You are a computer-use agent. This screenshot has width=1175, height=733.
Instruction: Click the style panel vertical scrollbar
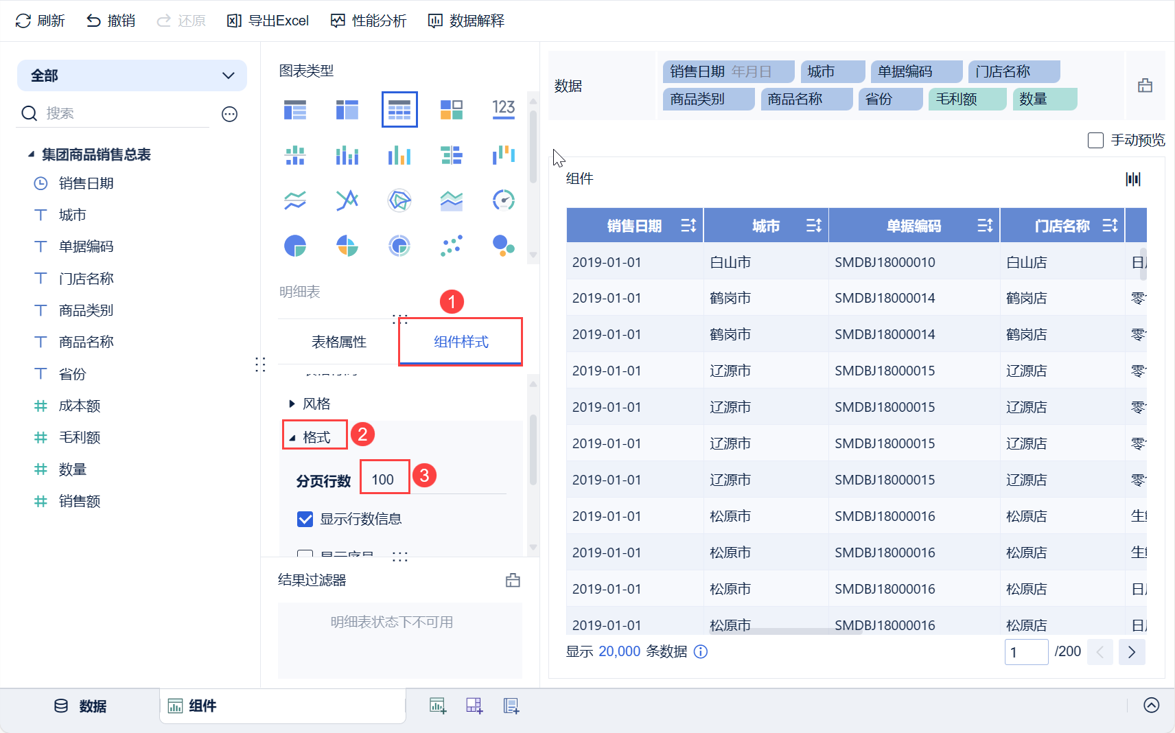[x=533, y=450]
